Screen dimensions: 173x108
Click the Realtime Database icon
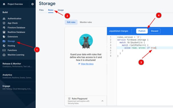pos(4,32)
